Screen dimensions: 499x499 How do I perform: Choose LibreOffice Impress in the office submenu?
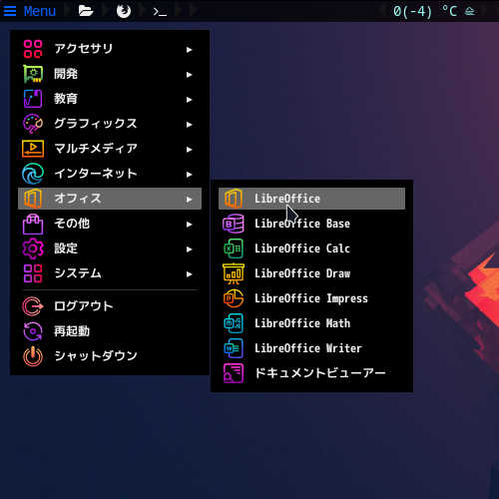tap(311, 298)
